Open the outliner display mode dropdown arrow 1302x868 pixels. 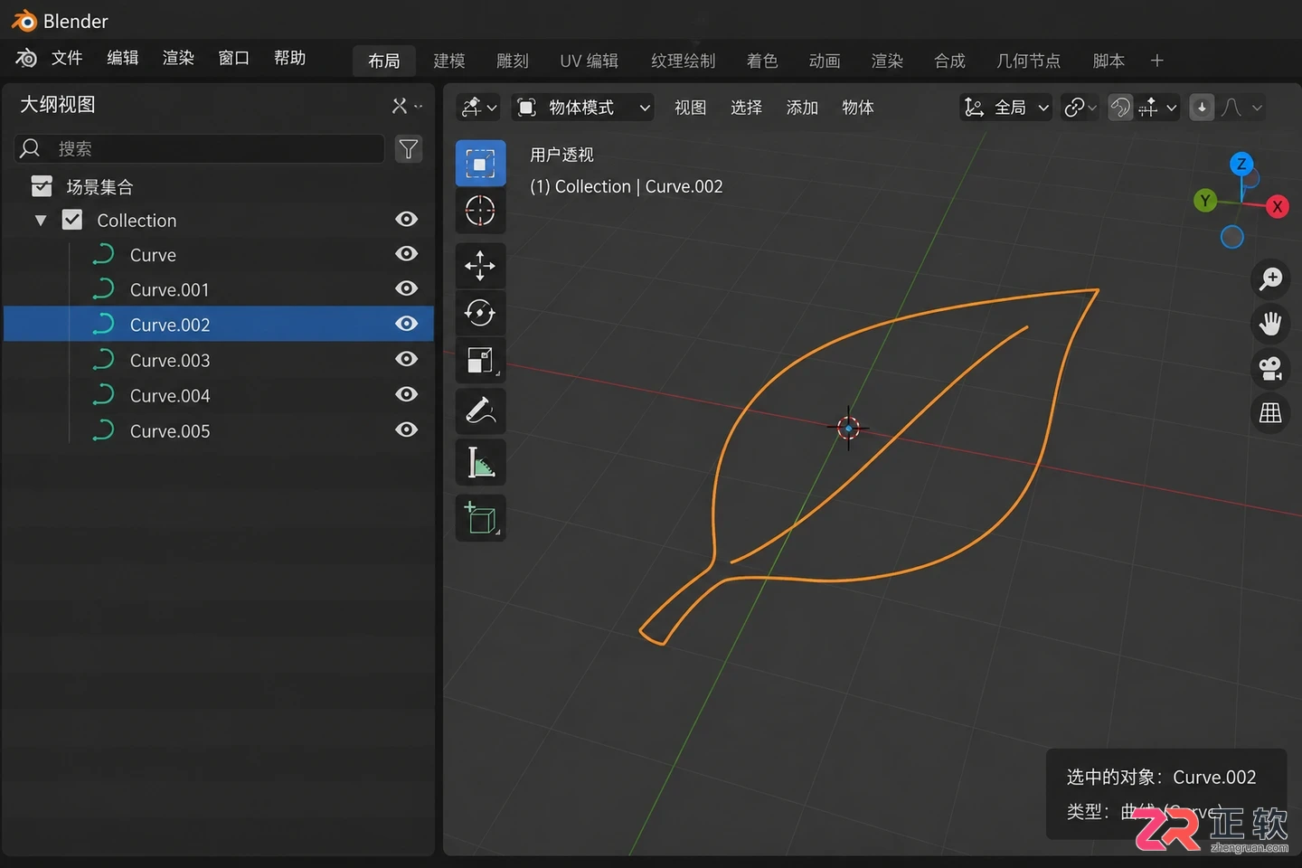[x=418, y=107]
